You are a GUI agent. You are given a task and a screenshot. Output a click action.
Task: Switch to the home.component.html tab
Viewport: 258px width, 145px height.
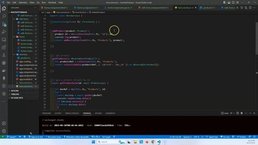[x=54, y=8]
